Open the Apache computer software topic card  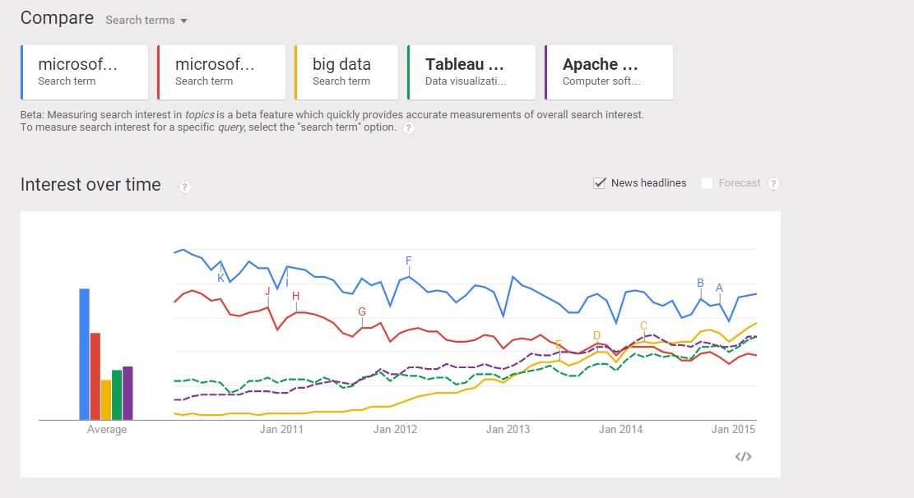click(609, 71)
